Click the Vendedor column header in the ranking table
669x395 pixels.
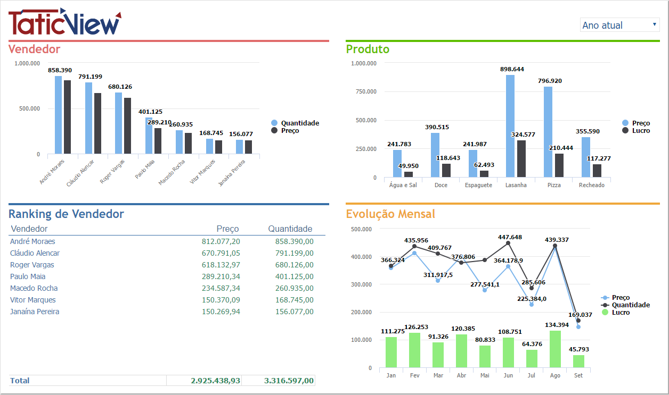point(29,229)
